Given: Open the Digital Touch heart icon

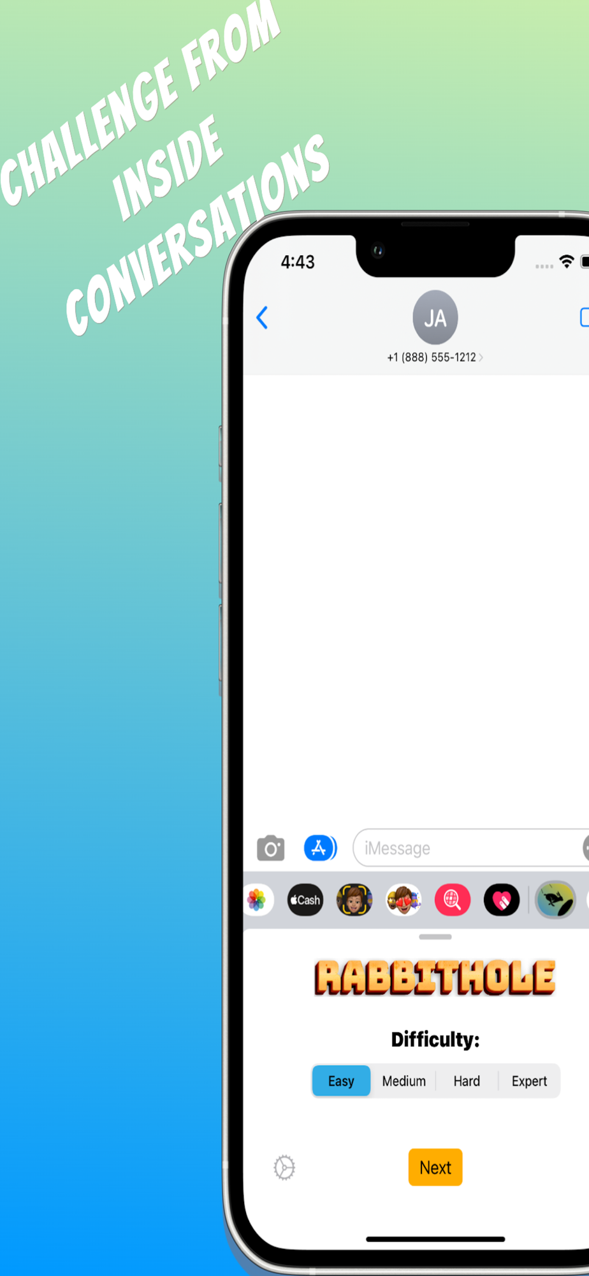Looking at the screenshot, I should click(502, 900).
